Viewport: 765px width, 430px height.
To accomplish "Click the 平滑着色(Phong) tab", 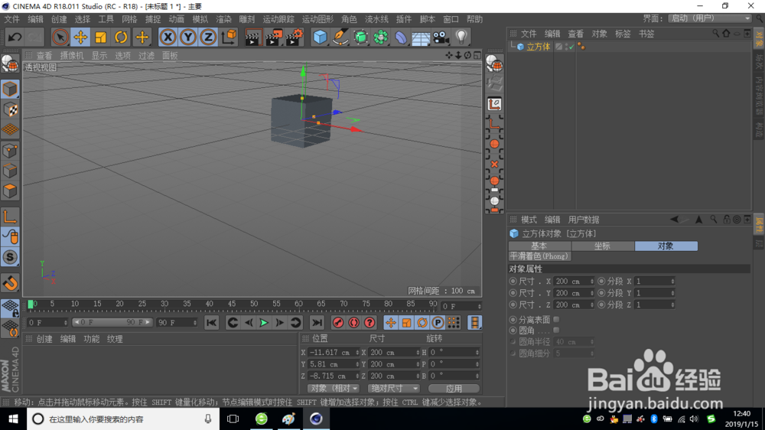I will click(539, 256).
